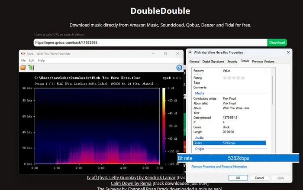Click the Date released value 1975-09-12
This screenshot has height=190, width=303.
(230, 118)
